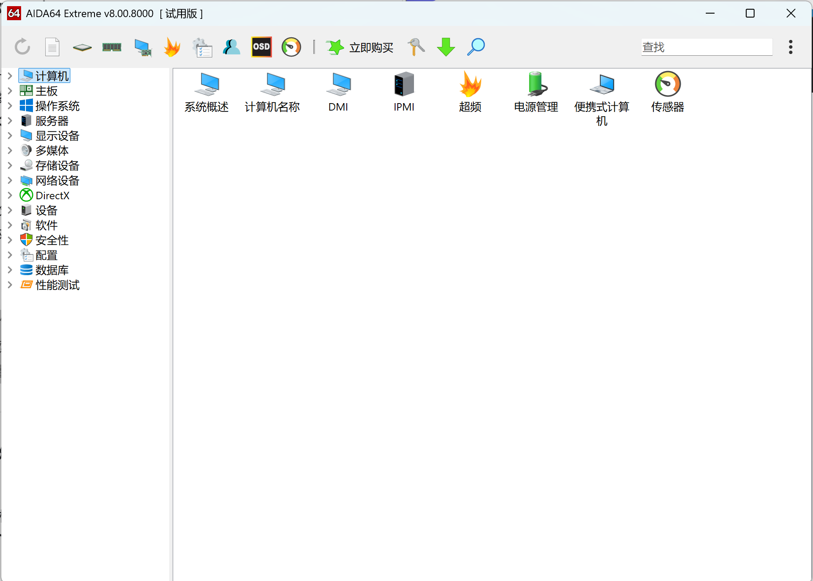813x581 pixels.
Task: Select 数据库 in the tree
Action: pos(44,270)
